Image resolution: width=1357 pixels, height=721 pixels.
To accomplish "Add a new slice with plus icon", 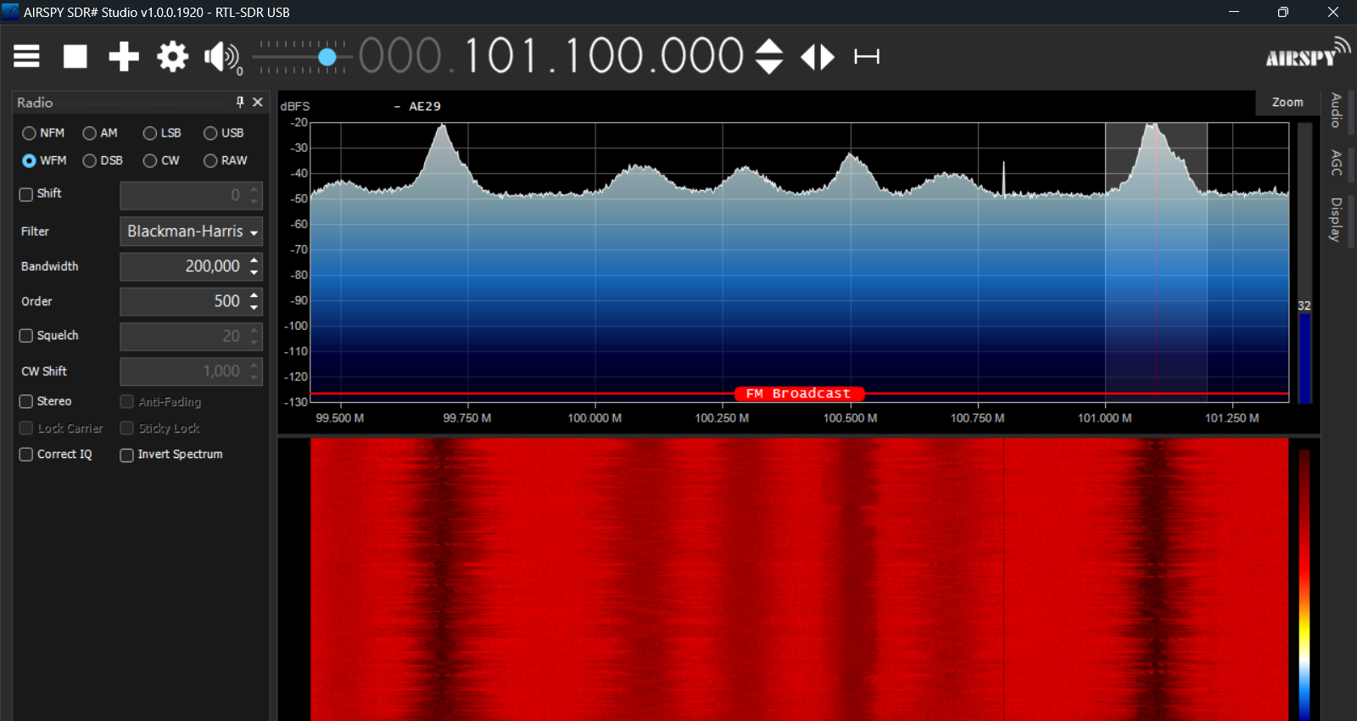I will 124,57.
